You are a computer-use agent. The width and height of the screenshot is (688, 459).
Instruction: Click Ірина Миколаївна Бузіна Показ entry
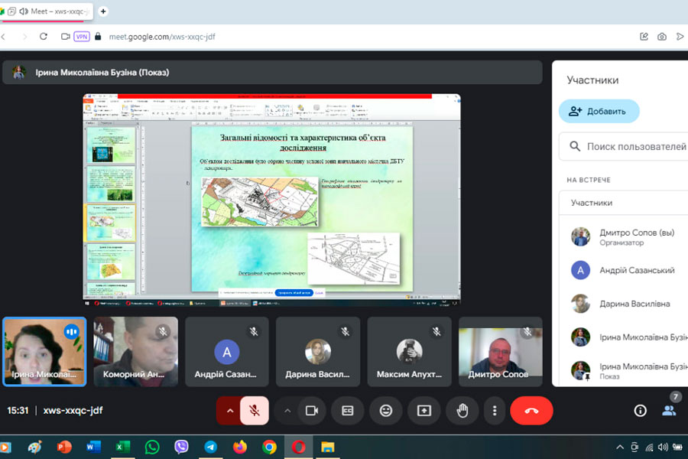(628, 370)
